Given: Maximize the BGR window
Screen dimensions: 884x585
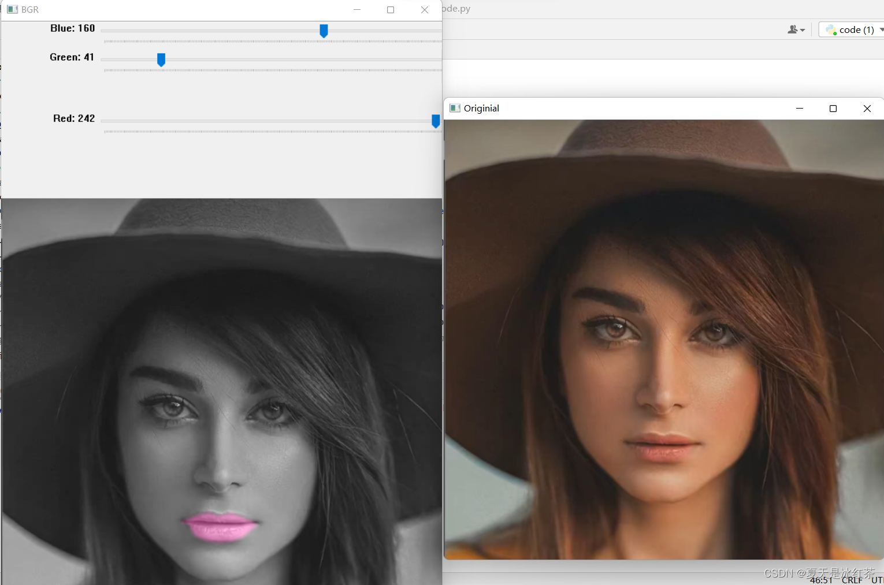Looking at the screenshot, I should pos(391,10).
